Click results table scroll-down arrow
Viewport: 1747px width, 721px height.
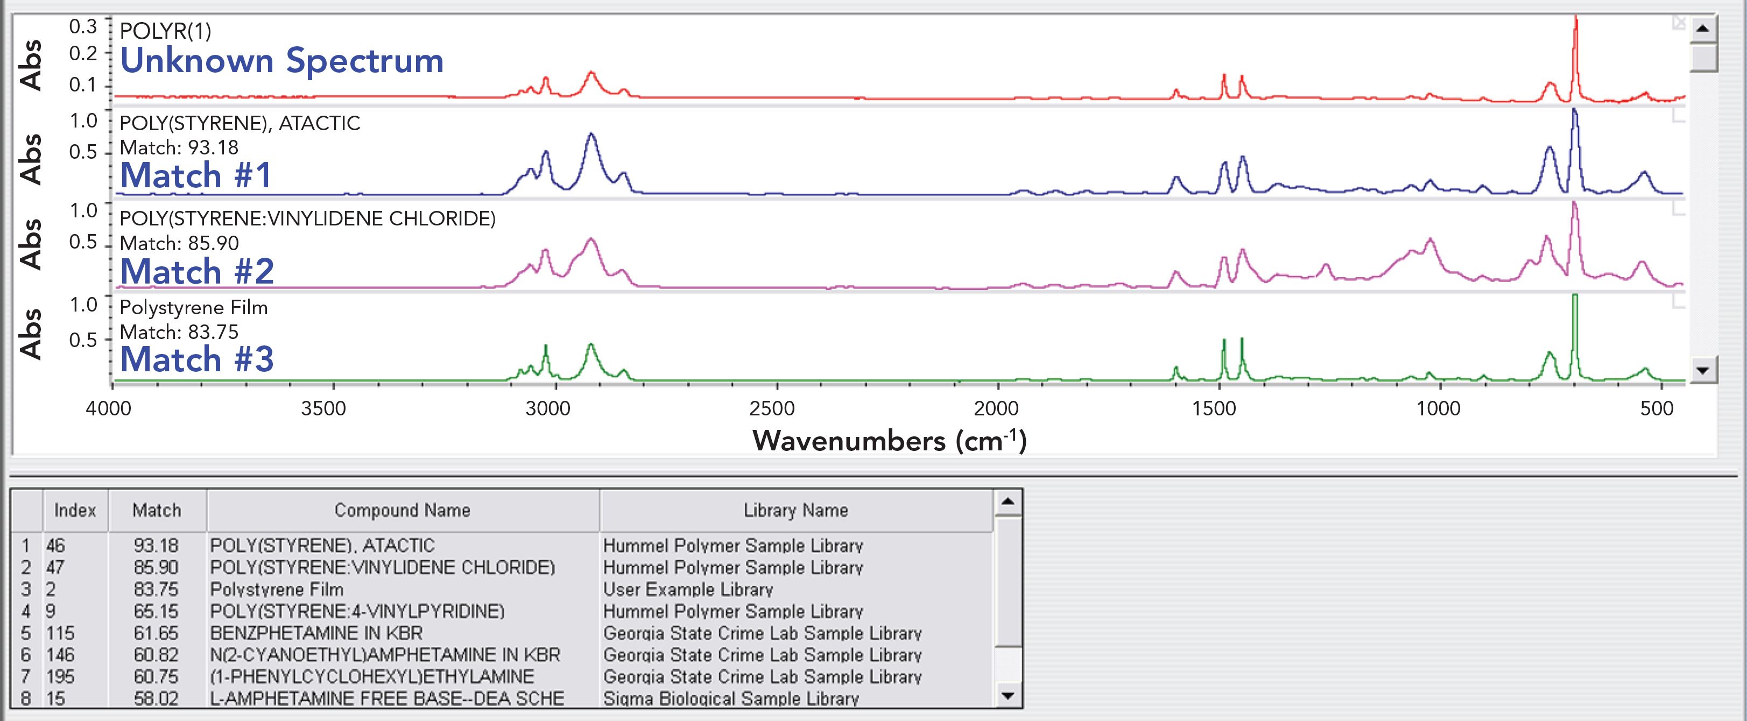coord(1008,696)
